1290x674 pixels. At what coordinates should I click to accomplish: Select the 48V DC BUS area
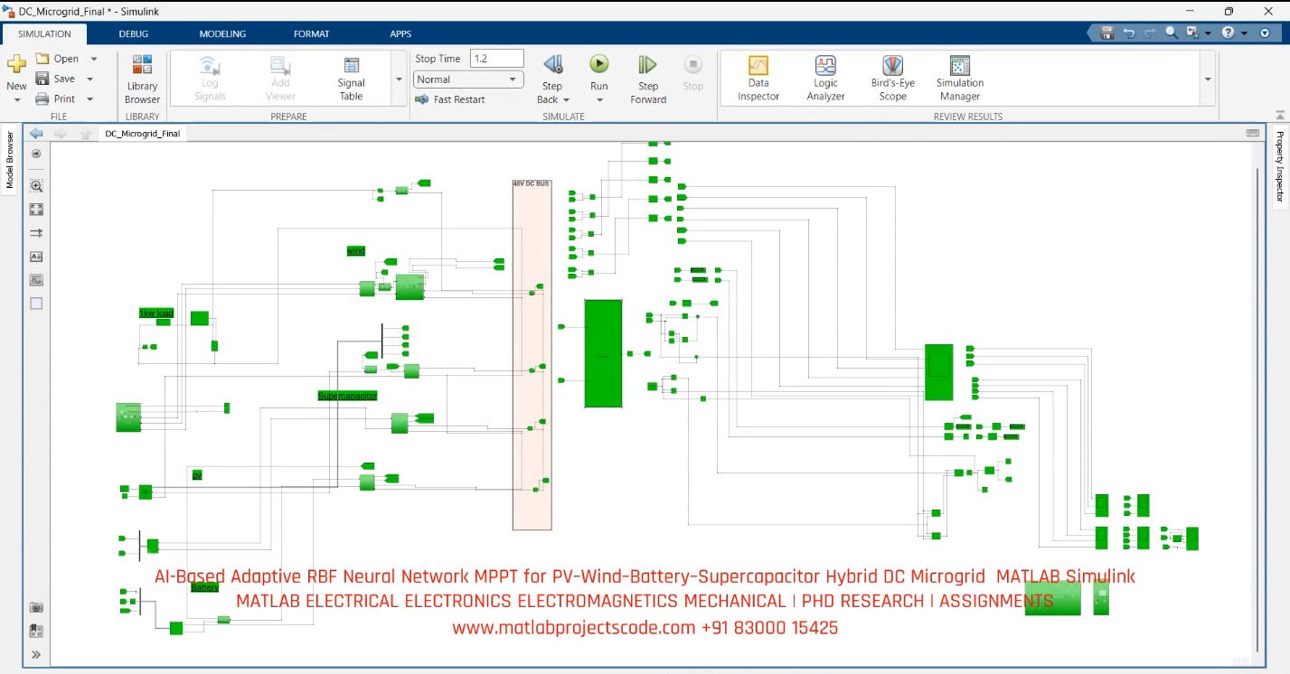pyautogui.click(x=532, y=354)
